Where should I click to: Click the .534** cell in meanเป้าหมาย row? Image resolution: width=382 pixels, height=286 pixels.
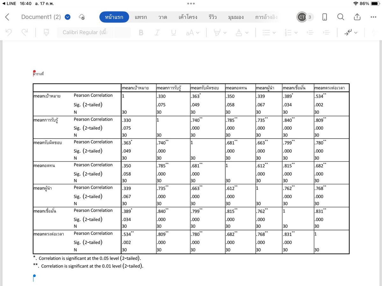tap(320, 96)
